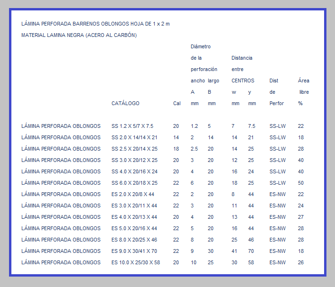Click the title line 'LÁMINA PERFORADA BARRENOS OBLONGOS HOJA DE 1 x 2 m'

tap(95, 24)
